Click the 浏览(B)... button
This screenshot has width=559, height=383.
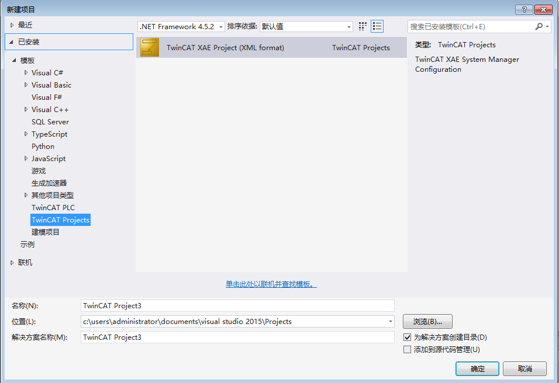point(427,322)
